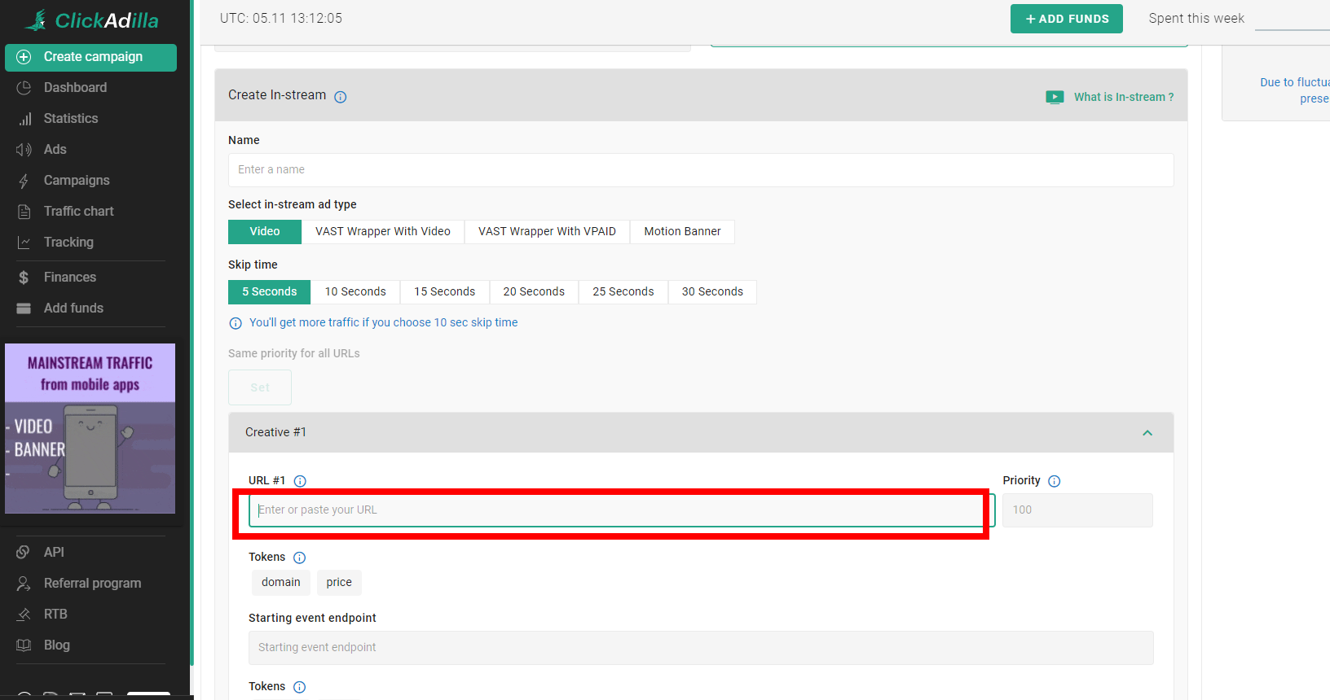This screenshot has height=700, width=1330.
Task: Go to the Referral program page
Action: 92,584
